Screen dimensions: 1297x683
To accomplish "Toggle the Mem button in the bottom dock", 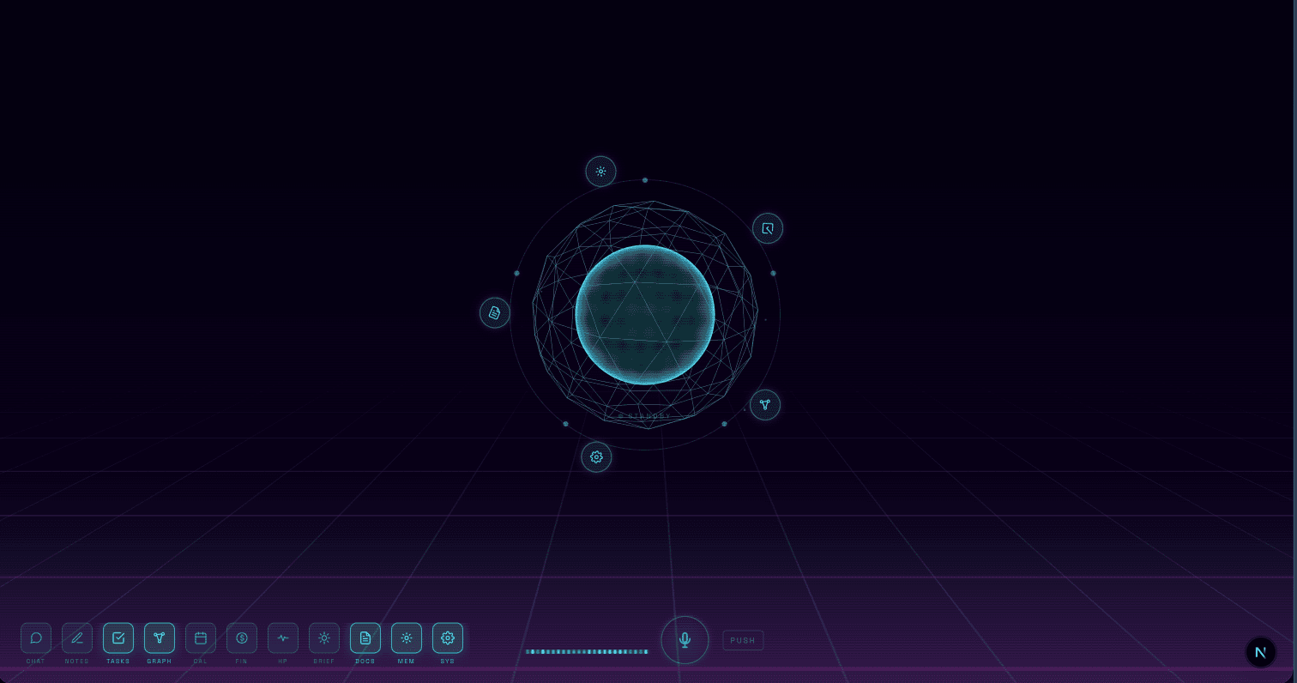I will 407,638.
